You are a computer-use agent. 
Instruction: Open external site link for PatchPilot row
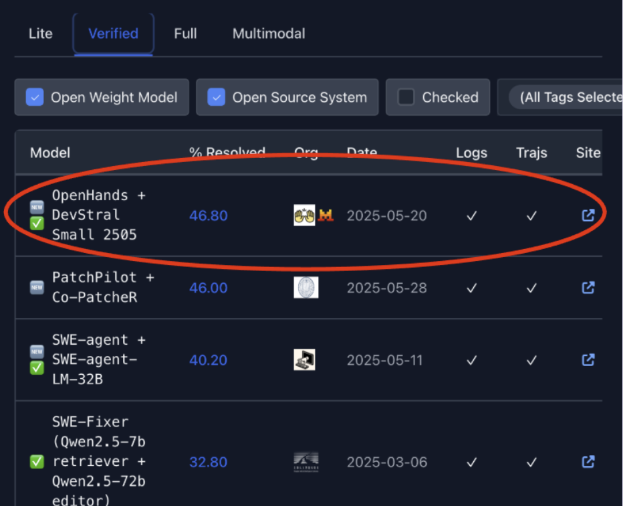point(588,288)
